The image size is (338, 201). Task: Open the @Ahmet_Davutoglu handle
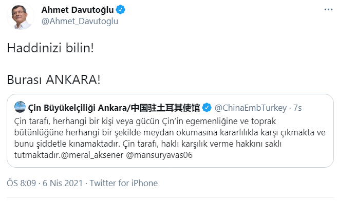pyautogui.click(x=80, y=22)
